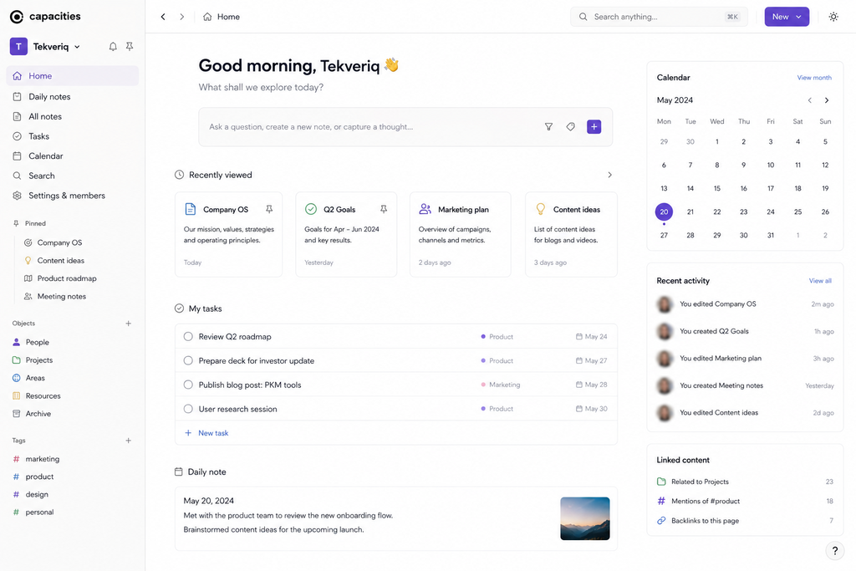Open the Tekveriq workspace dropdown
The image size is (856, 571).
coord(45,47)
